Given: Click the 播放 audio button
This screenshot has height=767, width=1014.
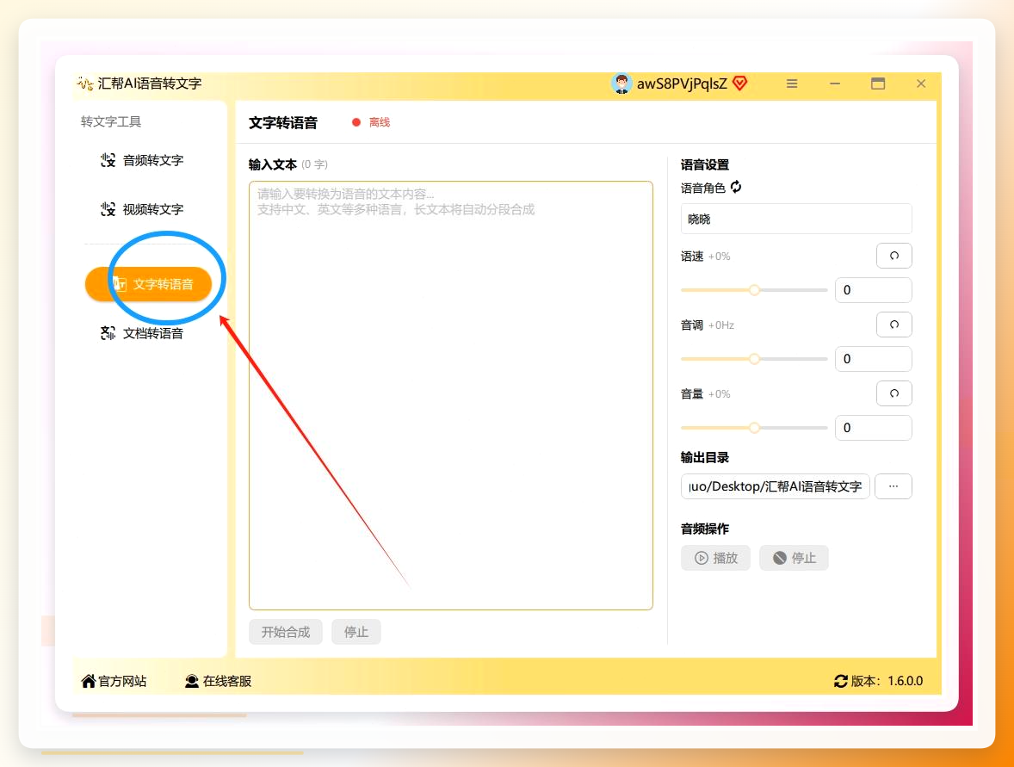Looking at the screenshot, I should point(715,558).
